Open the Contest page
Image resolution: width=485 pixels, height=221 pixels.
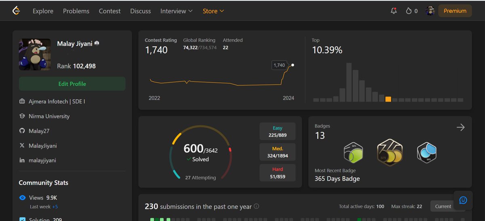pos(110,11)
